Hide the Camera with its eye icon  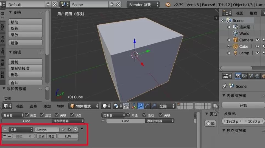point(257,40)
